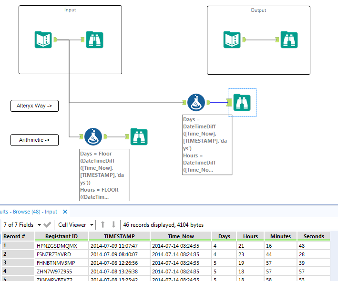Close the Browse (48) - Input results tab
338x281 pixels.
coord(65,212)
